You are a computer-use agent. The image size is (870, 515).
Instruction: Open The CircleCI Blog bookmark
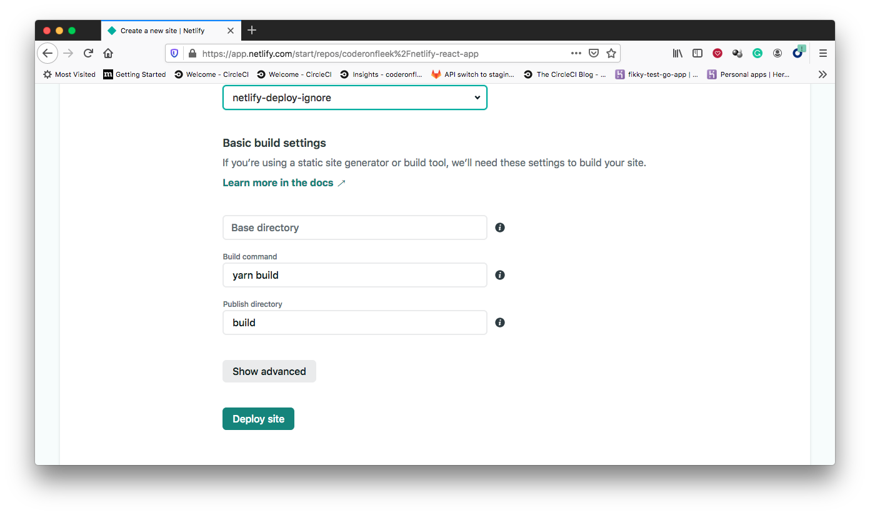click(x=565, y=74)
